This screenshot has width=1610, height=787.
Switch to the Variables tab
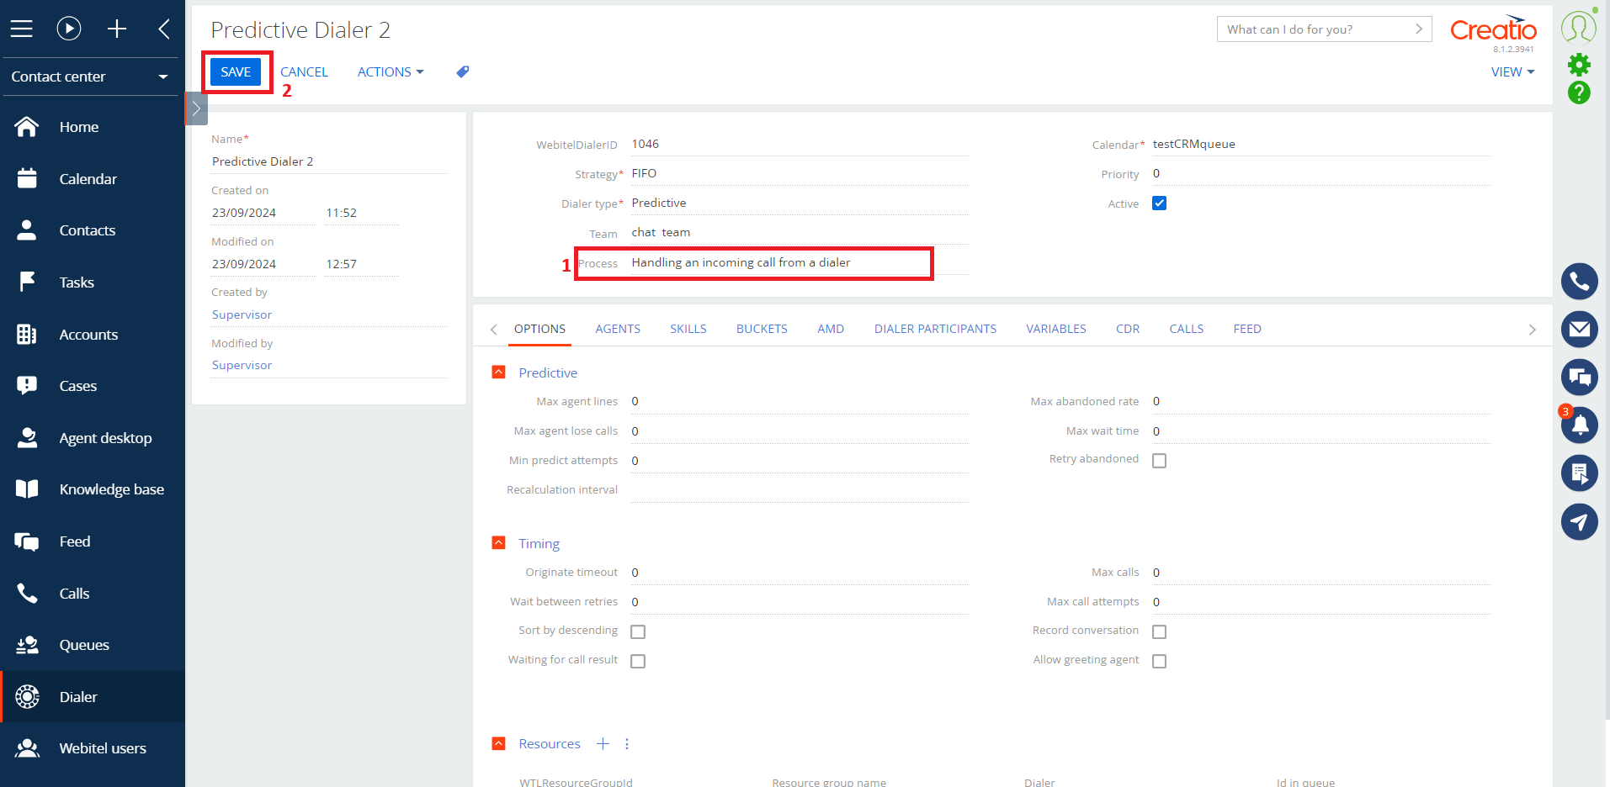coord(1056,329)
